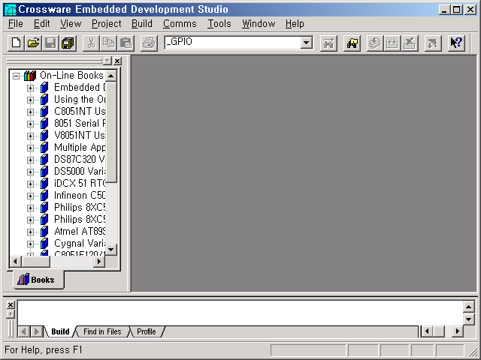The height and width of the screenshot is (360, 481).
Task: Open the Build menu
Action: [142, 23]
